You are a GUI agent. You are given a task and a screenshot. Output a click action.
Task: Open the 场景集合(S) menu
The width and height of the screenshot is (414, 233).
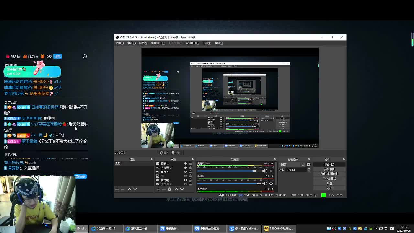click(x=192, y=43)
